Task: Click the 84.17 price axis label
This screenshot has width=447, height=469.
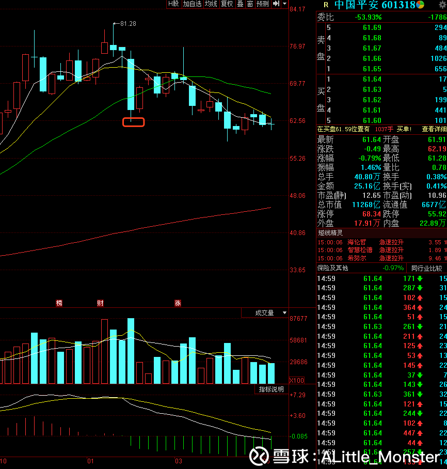Action: point(297,9)
